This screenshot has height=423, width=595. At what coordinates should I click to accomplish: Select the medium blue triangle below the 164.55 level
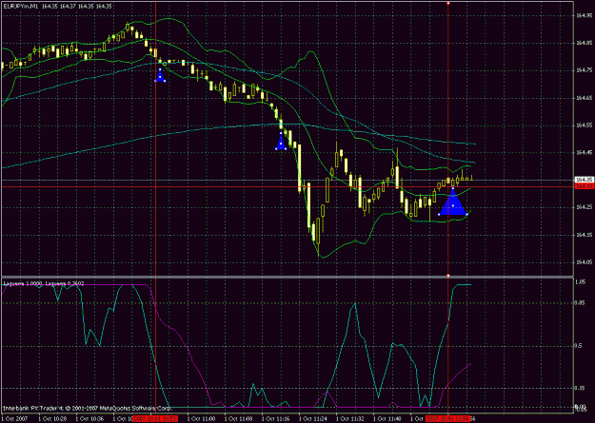point(281,142)
